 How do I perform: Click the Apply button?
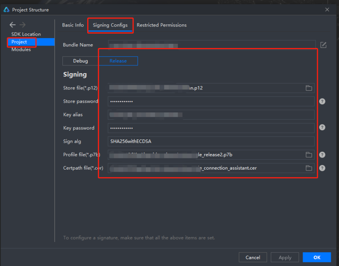point(285,257)
